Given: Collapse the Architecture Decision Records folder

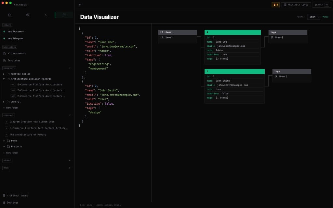Looking at the screenshot, I should click(x=4, y=79).
